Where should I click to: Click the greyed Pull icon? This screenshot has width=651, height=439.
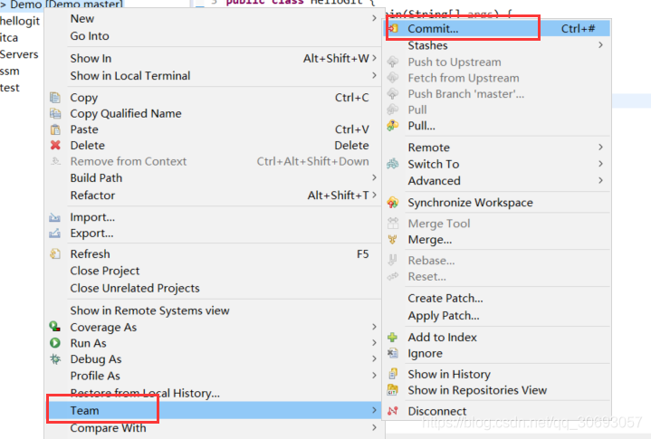click(393, 110)
